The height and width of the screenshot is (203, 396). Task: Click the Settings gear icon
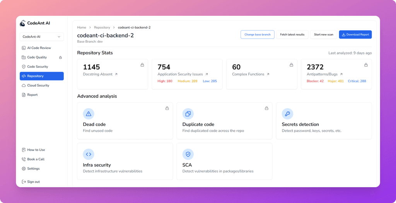(24, 169)
